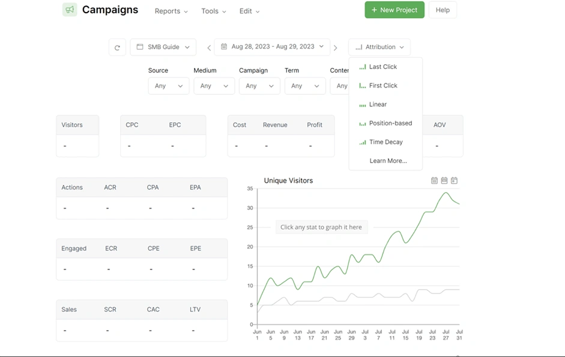Expand the SMB Guide project dropdown

pos(163,47)
